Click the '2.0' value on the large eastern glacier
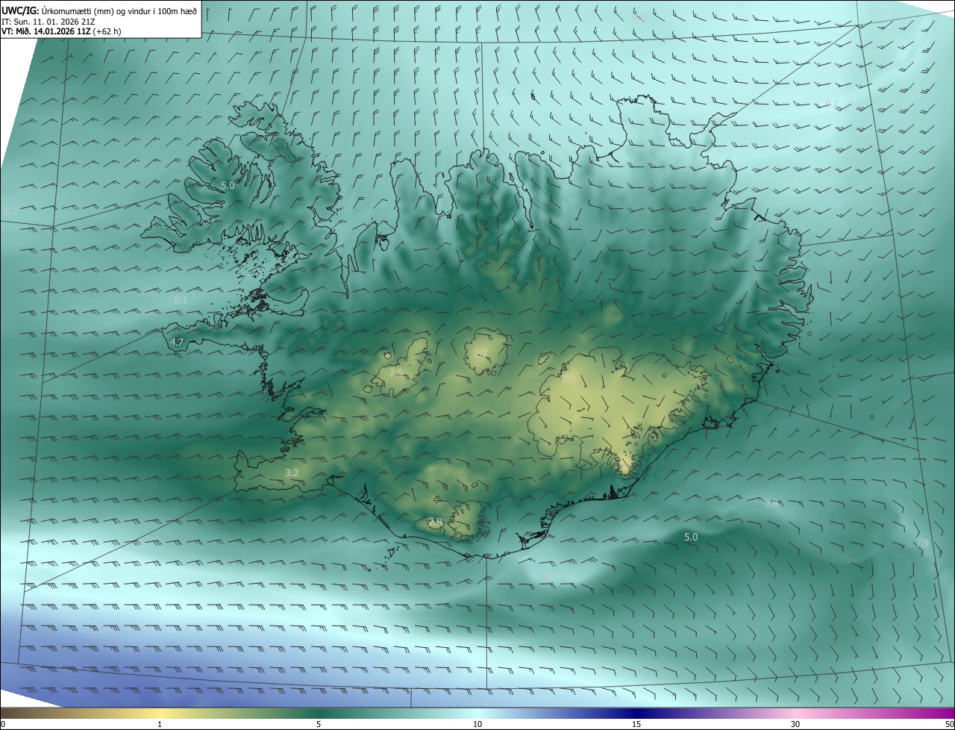 (568, 378)
